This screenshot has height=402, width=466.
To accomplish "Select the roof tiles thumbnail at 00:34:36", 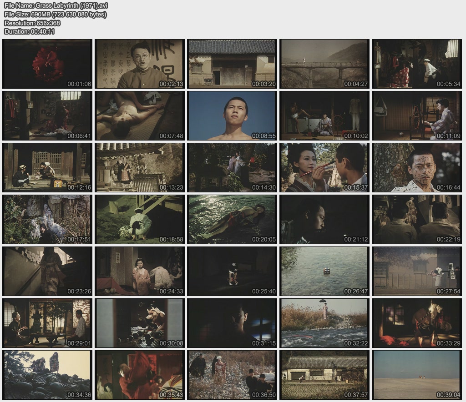I will point(47,375).
